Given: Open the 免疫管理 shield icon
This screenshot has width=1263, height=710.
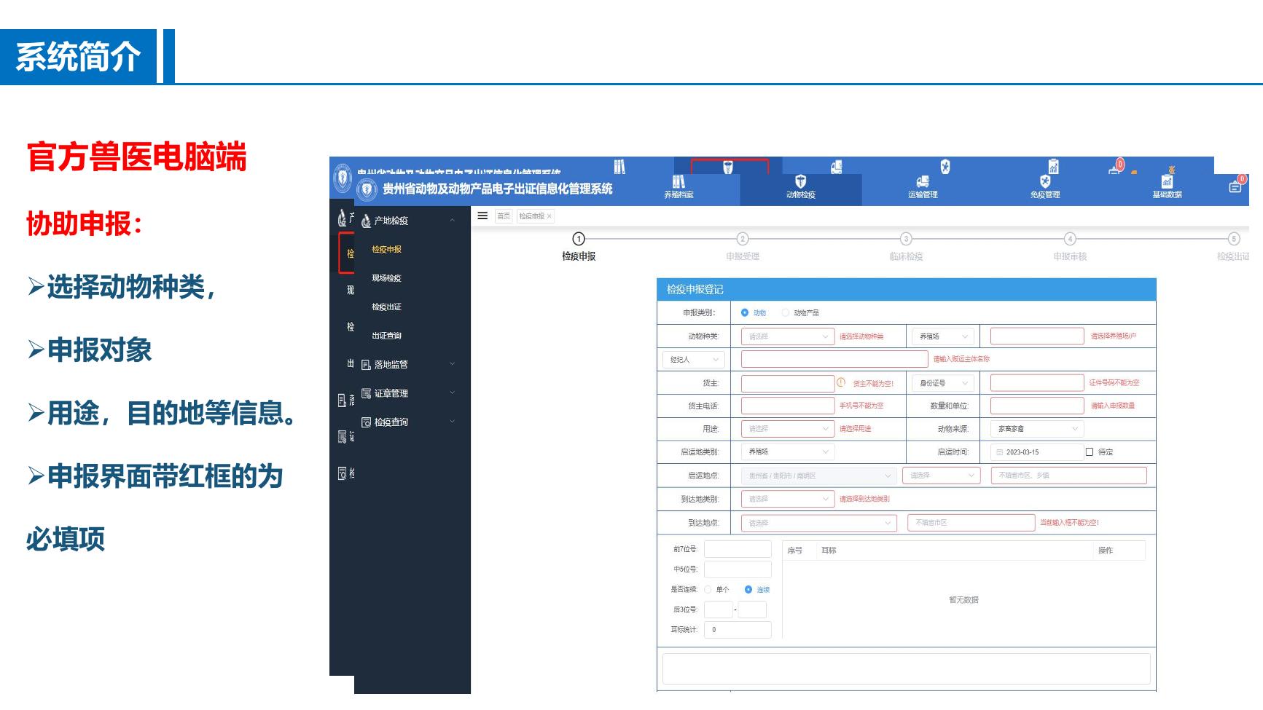Looking at the screenshot, I should coord(1045,183).
